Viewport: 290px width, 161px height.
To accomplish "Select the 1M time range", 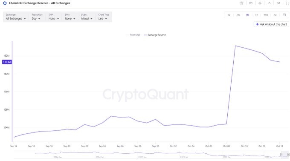I will point(247,15).
